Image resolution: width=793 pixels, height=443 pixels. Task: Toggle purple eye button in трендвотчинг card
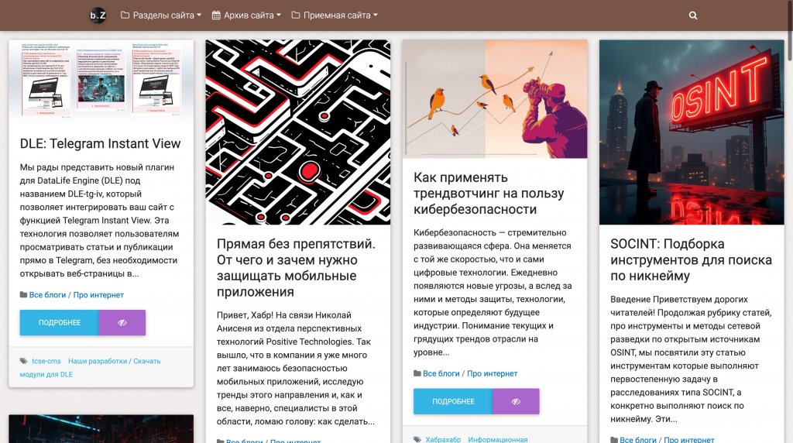click(x=516, y=401)
